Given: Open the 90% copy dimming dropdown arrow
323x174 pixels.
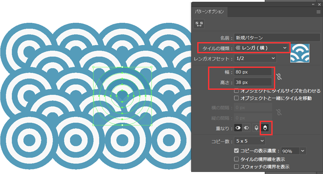Looking at the screenshot, I should [302, 151].
